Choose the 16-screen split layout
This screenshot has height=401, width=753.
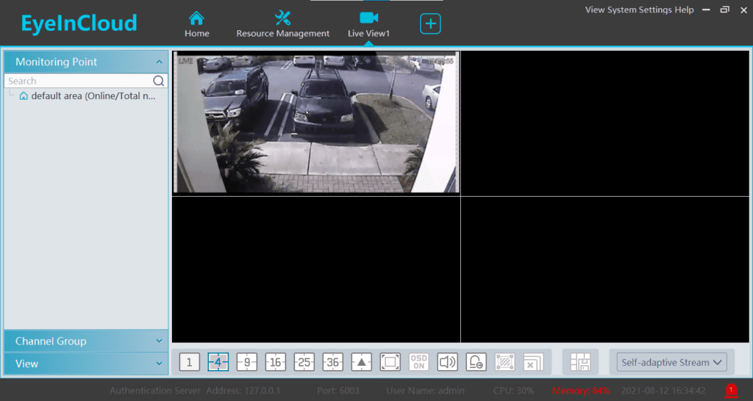pos(275,362)
